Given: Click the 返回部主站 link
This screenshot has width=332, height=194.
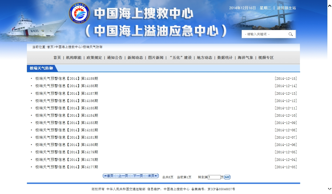Looking at the screenshot, I should (286, 8).
